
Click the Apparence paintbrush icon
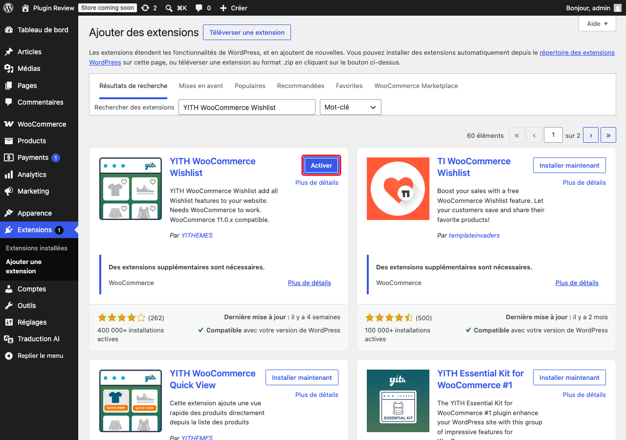[x=9, y=213]
